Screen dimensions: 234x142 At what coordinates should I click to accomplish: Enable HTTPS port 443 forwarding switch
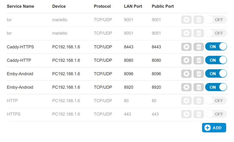216,114
